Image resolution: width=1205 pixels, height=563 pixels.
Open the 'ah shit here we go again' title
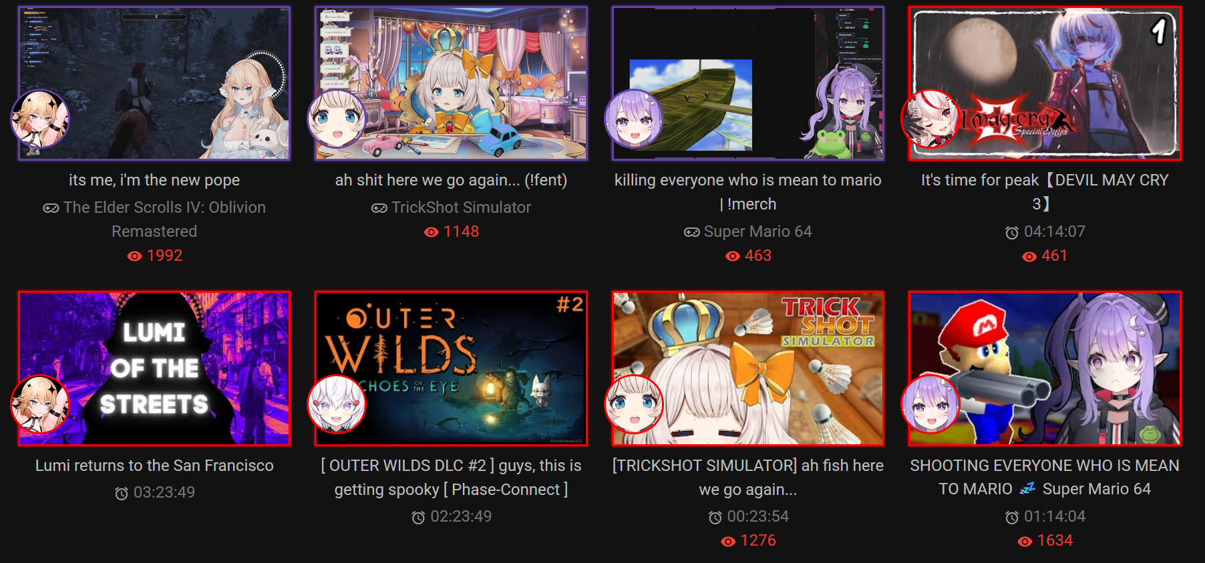tap(451, 180)
